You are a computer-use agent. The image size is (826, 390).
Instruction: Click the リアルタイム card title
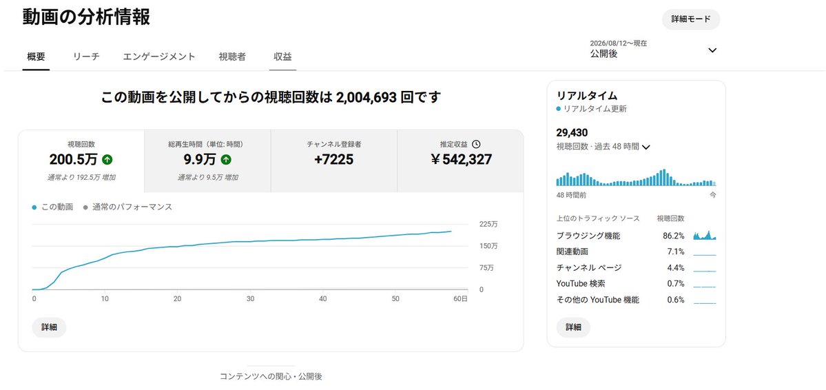click(587, 96)
